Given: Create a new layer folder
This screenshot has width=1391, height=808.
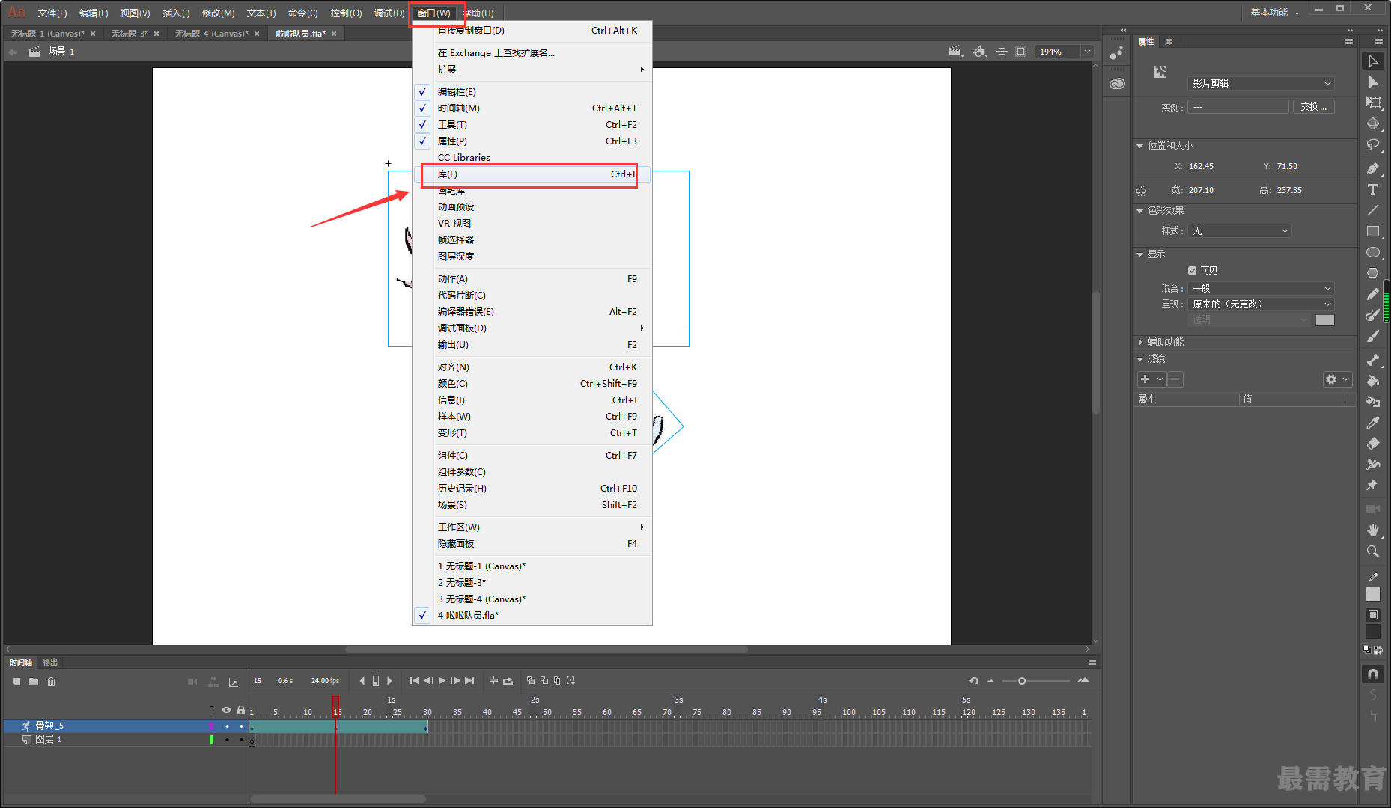Looking at the screenshot, I should coord(34,682).
